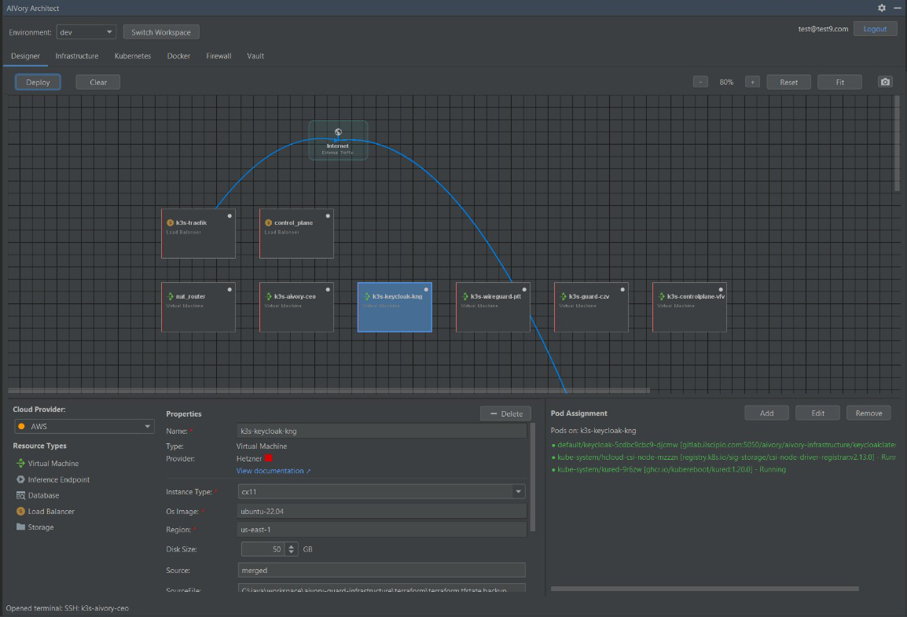Open Environment dev dropdown
The width and height of the screenshot is (907, 617).
click(x=86, y=32)
